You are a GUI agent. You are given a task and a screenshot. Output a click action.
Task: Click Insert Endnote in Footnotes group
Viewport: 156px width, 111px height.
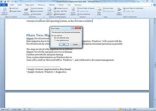[x=37, y=8]
